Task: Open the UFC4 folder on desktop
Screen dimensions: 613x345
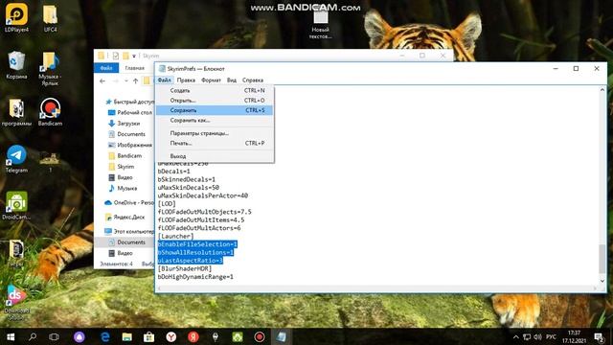Action: [50, 17]
